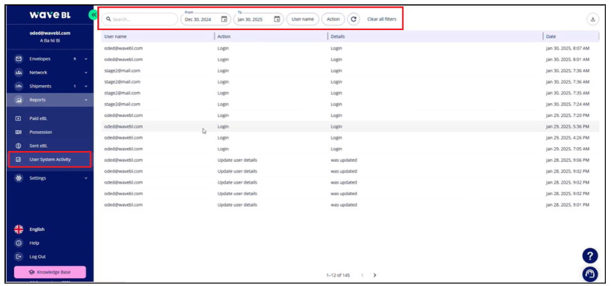
Task: Click the Log Out door icon
Action: [19, 257]
